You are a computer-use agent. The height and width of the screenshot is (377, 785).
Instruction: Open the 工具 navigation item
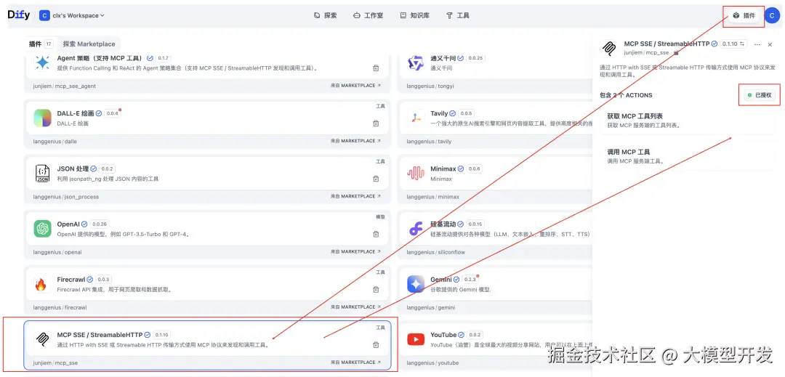pyautogui.click(x=458, y=15)
